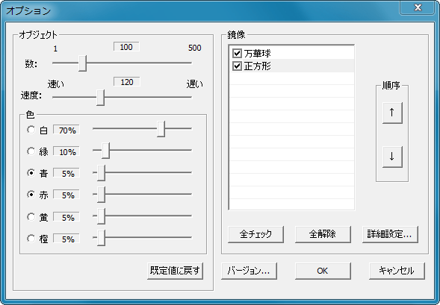Select the 橙 color radio button
The image size is (440, 305).
pos(31,239)
